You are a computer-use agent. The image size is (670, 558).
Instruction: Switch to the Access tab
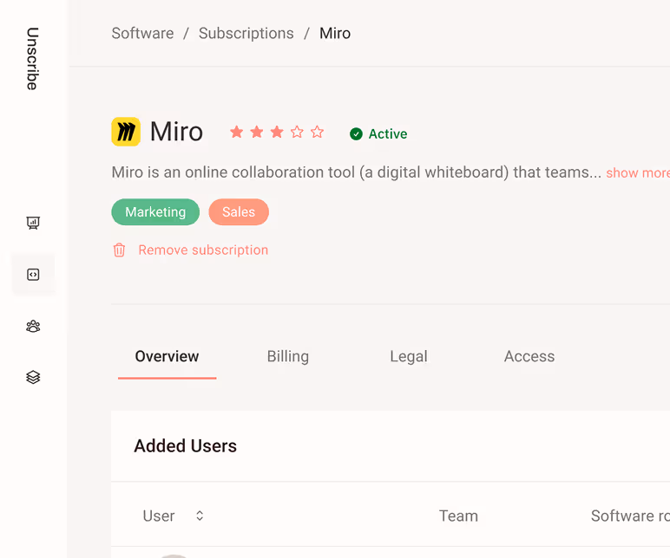pyautogui.click(x=529, y=357)
